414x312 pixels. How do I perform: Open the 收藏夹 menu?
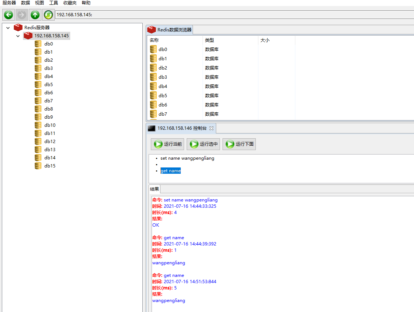click(x=70, y=3)
